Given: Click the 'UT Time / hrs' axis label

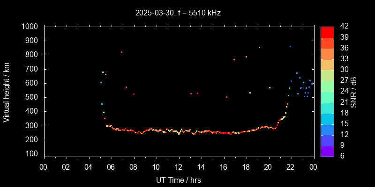Looking at the screenshot, I should [178, 180].
